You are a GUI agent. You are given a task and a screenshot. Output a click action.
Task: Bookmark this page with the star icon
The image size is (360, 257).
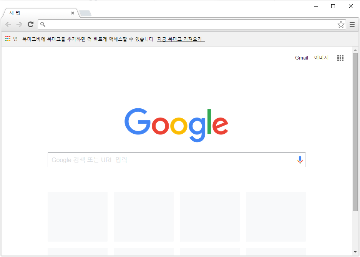tap(341, 25)
